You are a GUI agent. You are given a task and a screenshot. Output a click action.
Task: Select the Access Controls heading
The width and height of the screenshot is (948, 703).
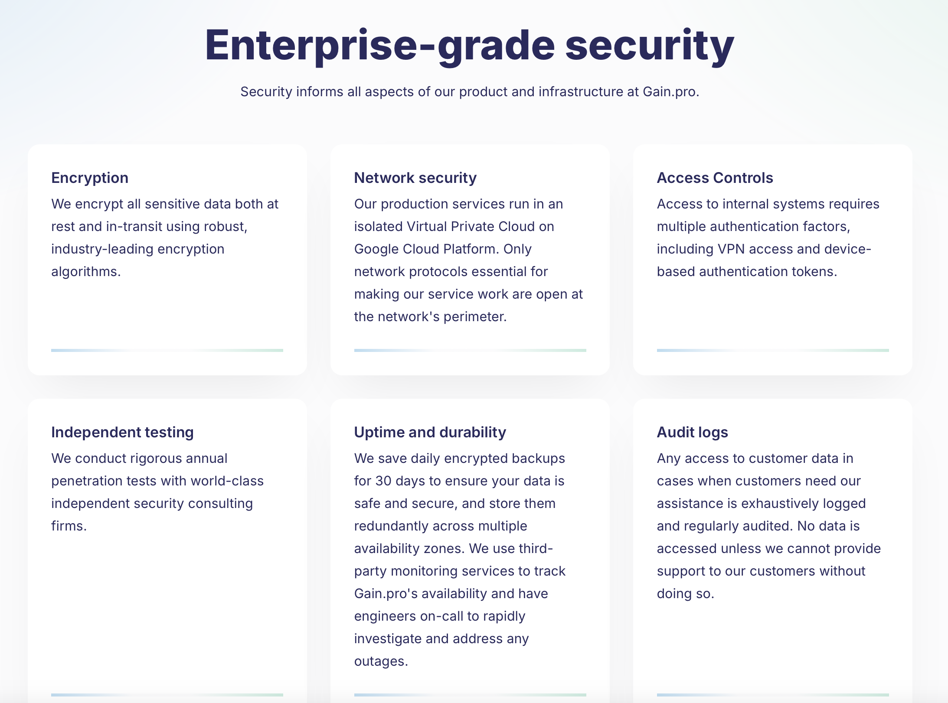tap(715, 178)
